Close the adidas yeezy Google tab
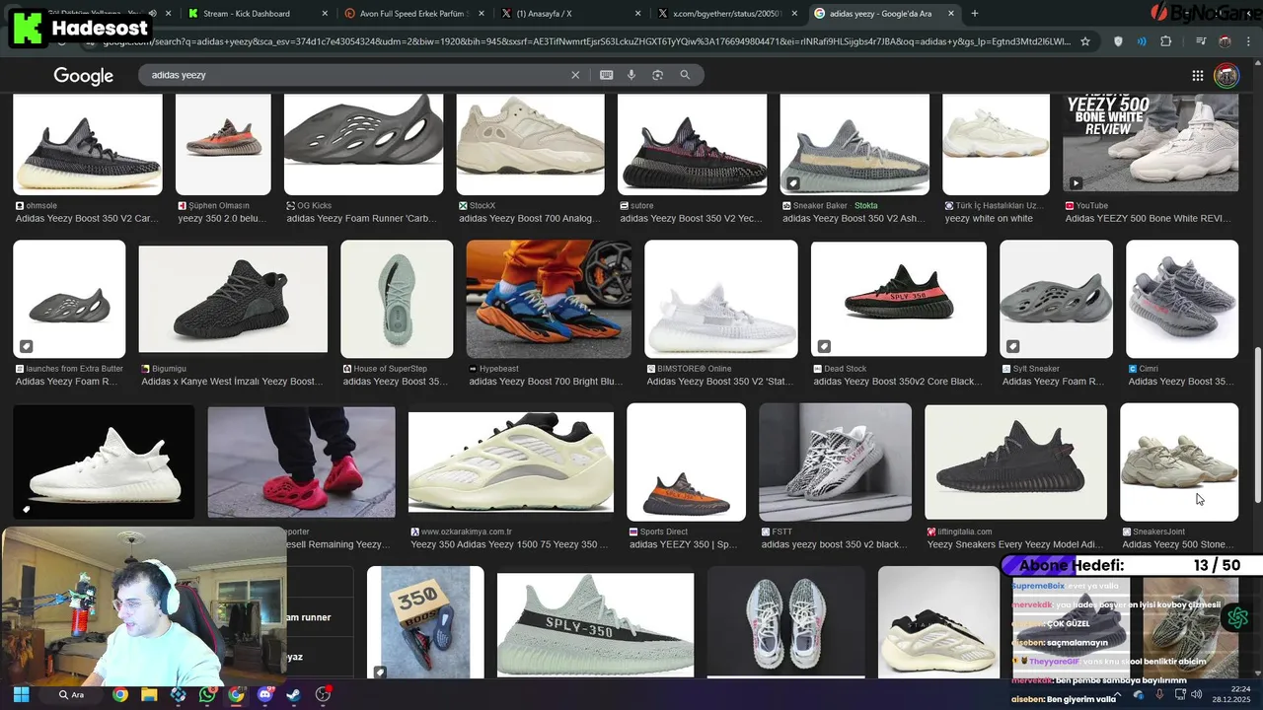The width and height of the screenshot is (1263, 710). [x=949, y=14]
